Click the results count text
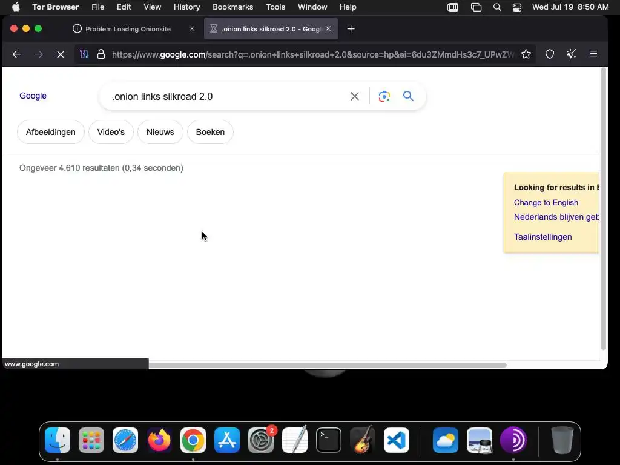Image resolution: width=620 pixels, height=465 pixels. (x=101, y=168)
